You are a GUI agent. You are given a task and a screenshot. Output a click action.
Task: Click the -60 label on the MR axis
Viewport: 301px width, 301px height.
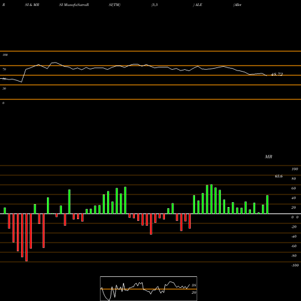point(294,246)
